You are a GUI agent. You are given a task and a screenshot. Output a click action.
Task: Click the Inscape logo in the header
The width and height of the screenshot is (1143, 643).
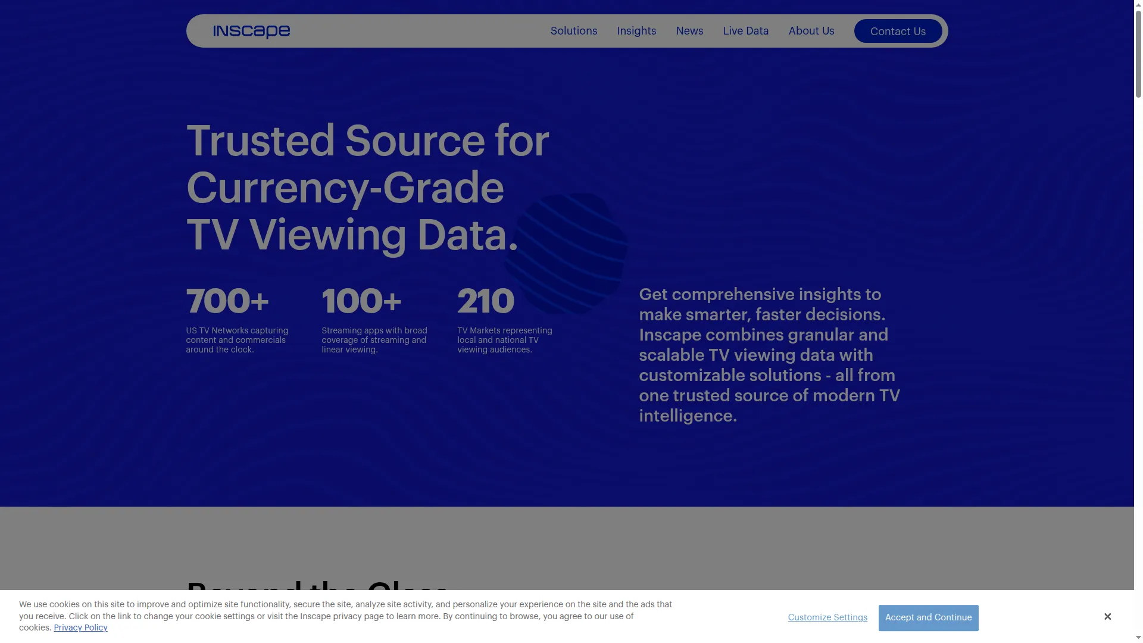tap(251, 31)
